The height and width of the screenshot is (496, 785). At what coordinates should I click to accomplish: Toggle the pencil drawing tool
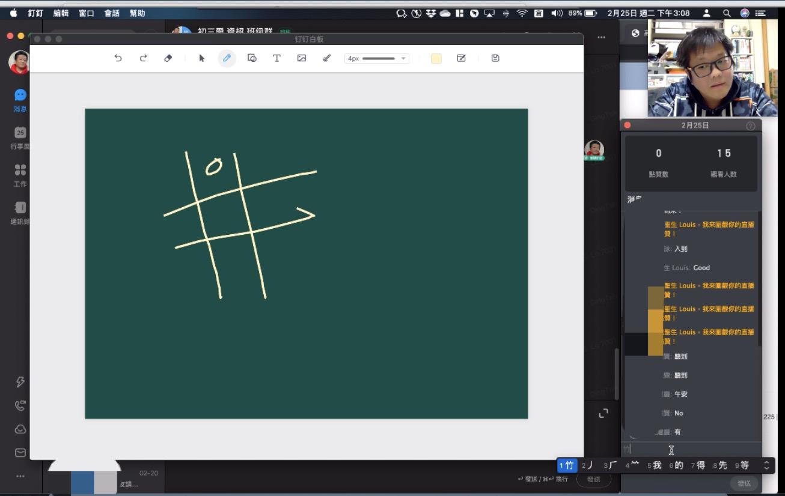[x=227, y=58]
